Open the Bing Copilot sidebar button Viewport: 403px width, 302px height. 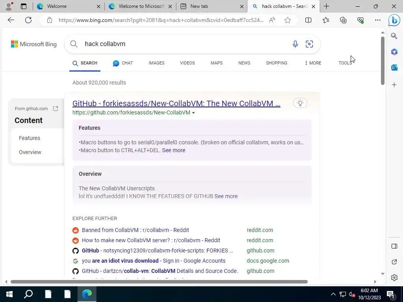coord(394,20)
